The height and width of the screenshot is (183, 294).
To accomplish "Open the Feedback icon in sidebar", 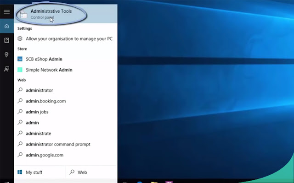I will (x=7, y=69).
